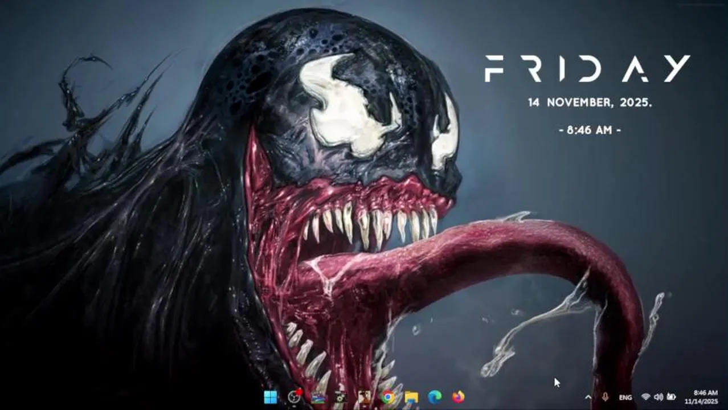This screenshot has height=410, width=728.
Task: Click the 14 NOVEMBER, 2025 widget date
Action: [x=590, y=102]
